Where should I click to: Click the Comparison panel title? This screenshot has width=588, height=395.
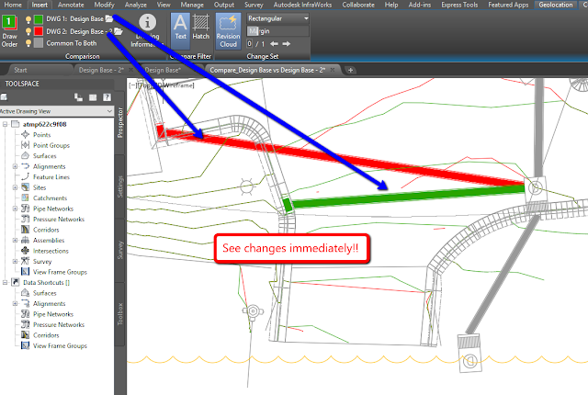83,56
